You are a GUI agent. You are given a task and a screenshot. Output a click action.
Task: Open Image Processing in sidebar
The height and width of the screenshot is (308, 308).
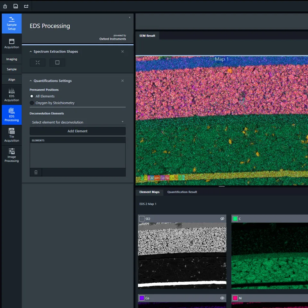click(12, 155)
